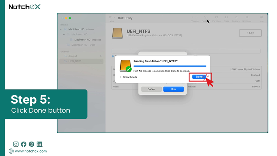Click the Restore toolbar icon
This screenshot has width=277, height=156.
click(x=236, y=17)
